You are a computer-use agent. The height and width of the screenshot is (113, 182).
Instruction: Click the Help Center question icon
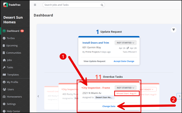click(4, 111)
